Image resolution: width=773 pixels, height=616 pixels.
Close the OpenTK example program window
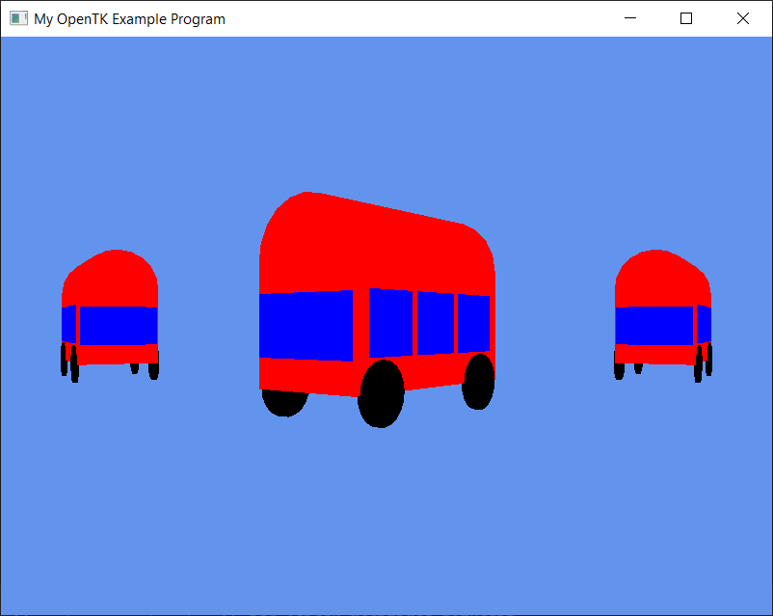pos(742,18)
